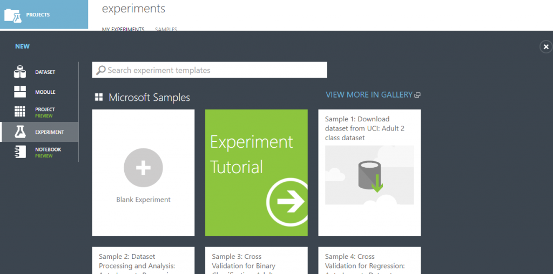Click the plus circle on Blank Experiment
This screenshot has height=274, width=553.
tap(143, 168)
